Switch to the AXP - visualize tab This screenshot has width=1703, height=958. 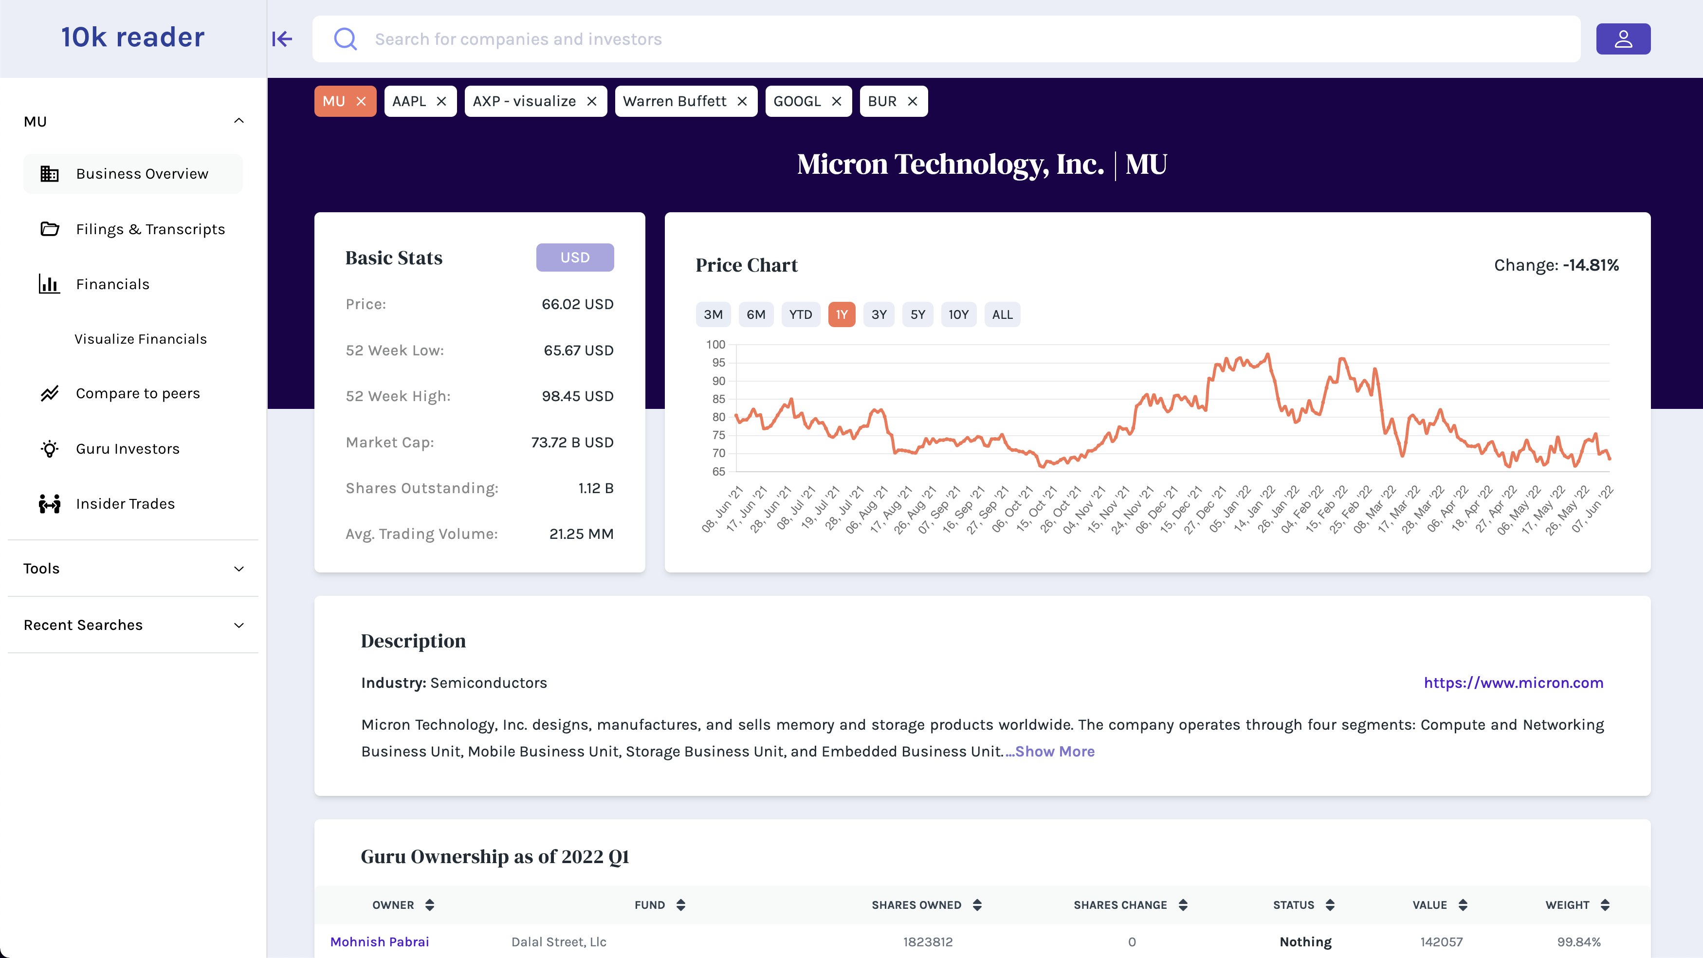click(524, 101)
